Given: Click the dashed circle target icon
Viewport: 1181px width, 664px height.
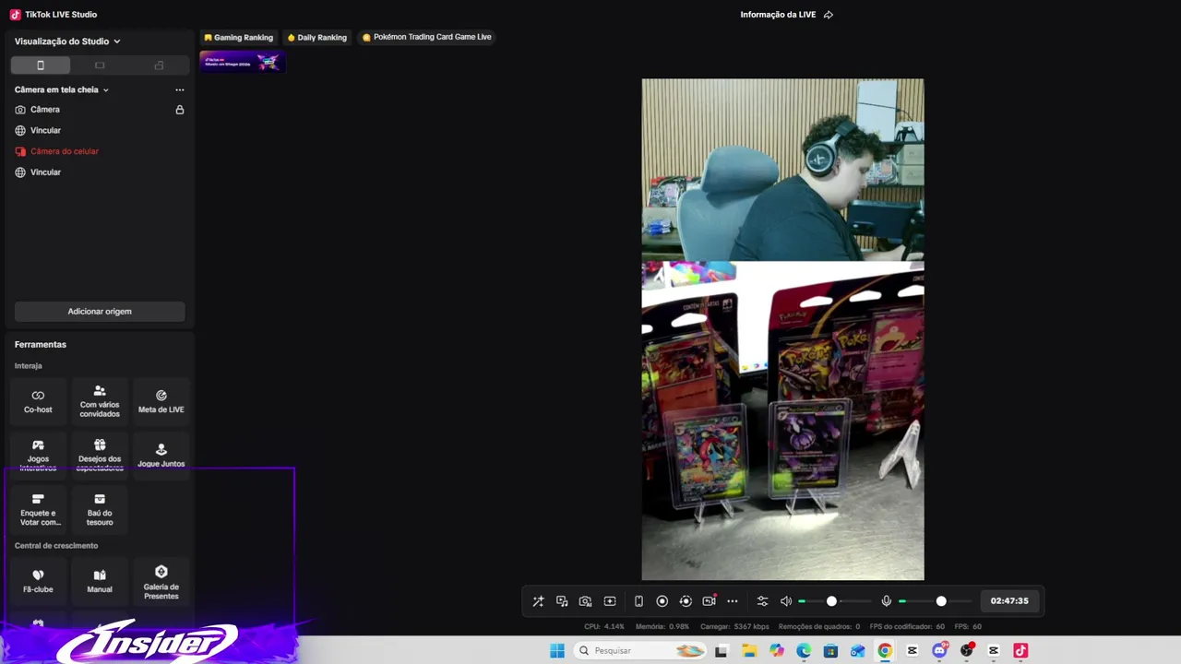Looking at the screenshot, I should tap(686, 601).
